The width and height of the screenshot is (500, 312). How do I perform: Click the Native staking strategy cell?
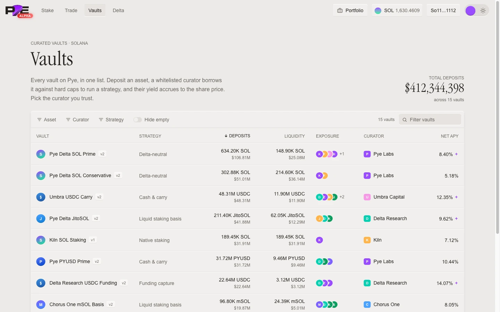pos(155,240)
